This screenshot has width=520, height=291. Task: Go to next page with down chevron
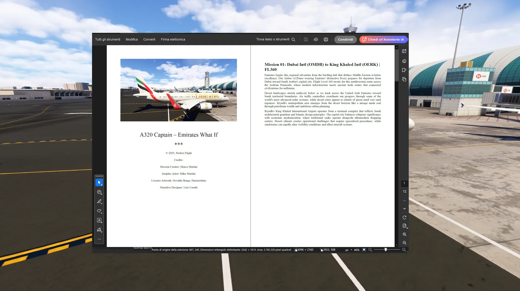click(x=404, y=209)
